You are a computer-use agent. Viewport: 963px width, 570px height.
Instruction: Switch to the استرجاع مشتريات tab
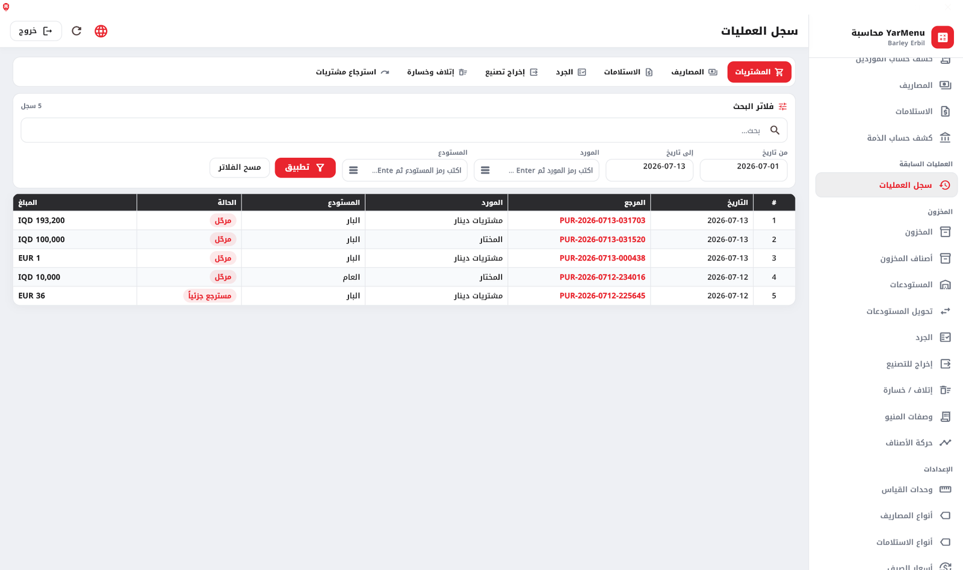[353, 72]
